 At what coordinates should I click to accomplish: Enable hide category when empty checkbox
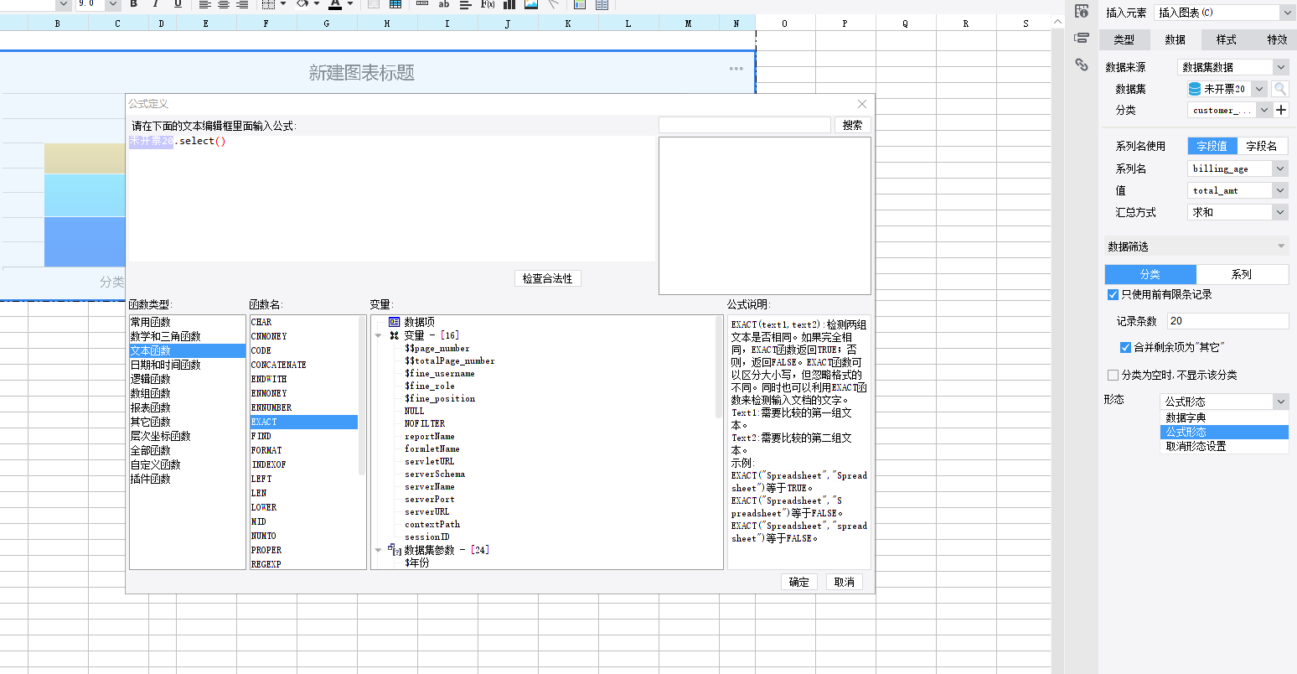1113,375
